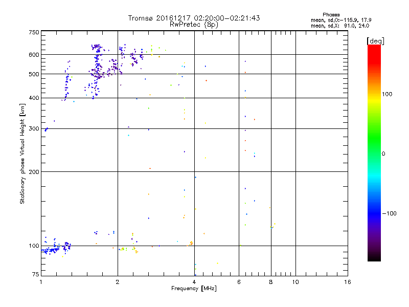This screenshot has height=307, width=409.
Task: Click the height axis label '75'
Action: click(36, 274)
